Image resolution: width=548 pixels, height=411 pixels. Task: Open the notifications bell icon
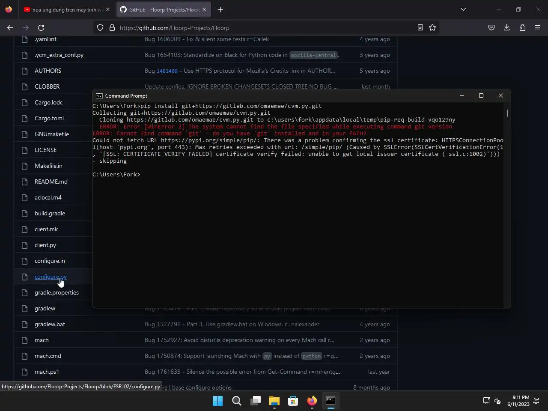[x=536, y=401]
